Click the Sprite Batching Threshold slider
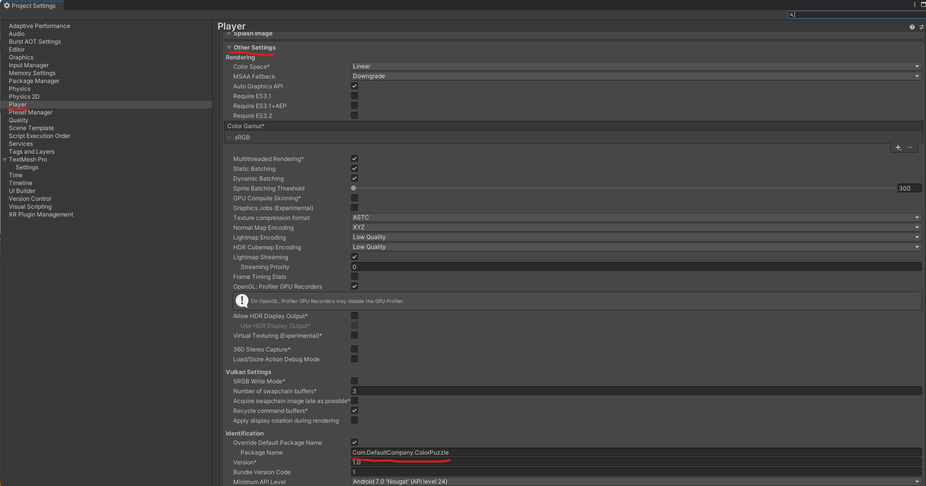926x486 pixels. [x=624, y=188]
